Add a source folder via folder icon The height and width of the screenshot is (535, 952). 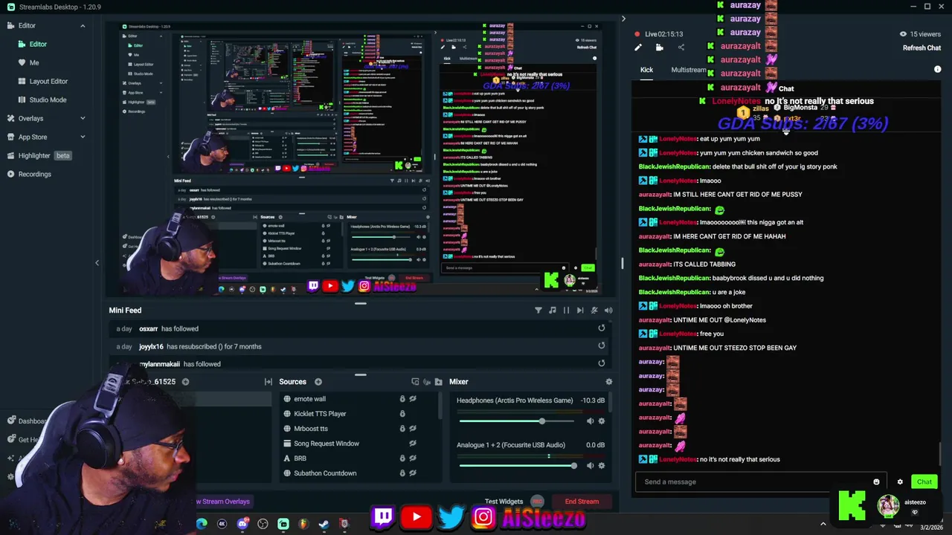pyautogui.click(x=438, y=382)
